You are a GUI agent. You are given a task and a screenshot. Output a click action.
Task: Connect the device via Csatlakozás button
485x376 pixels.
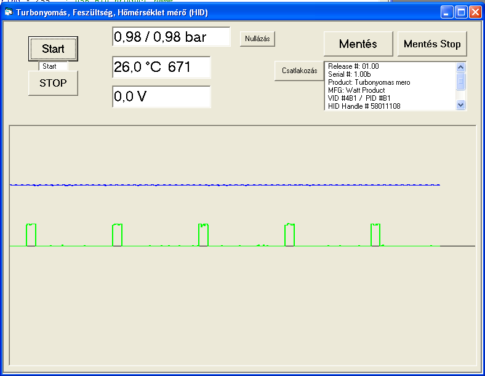point(299,71)
